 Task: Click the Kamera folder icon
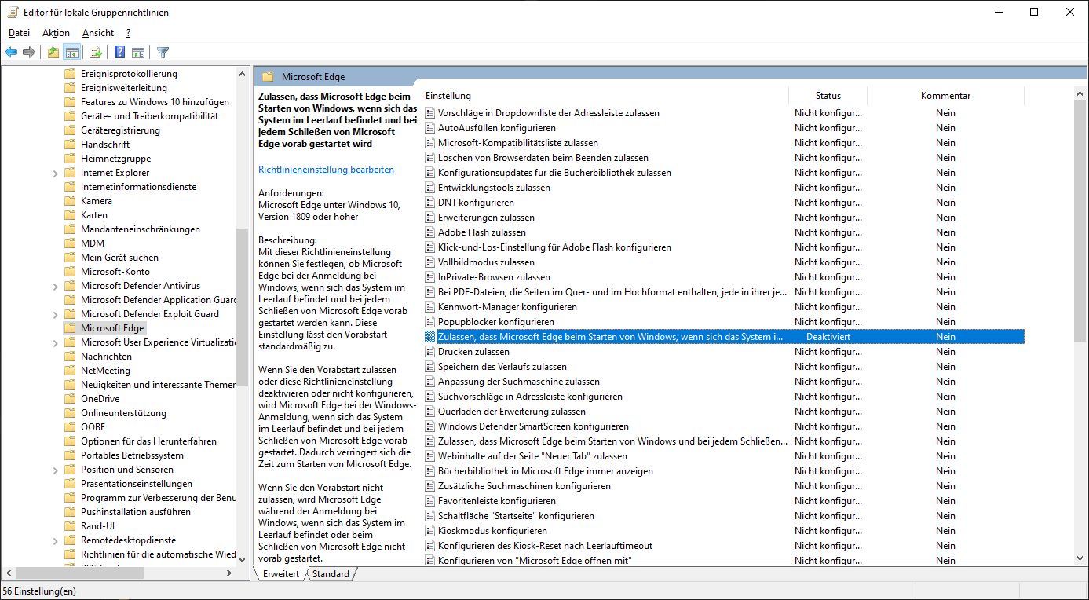click(70, 201)
